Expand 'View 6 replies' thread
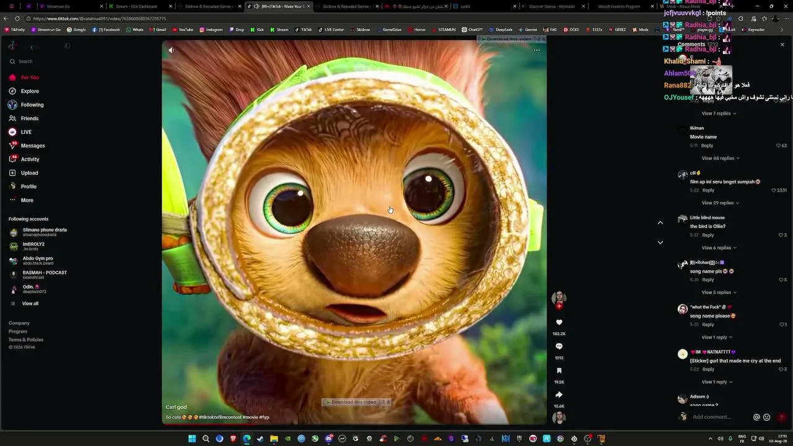This screenshot has height=446, width=793. pyautogui.click(x=719, y=248)
